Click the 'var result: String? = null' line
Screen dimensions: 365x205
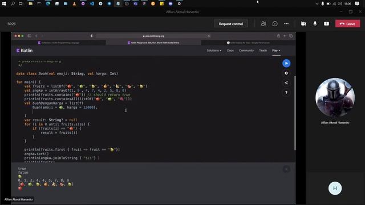point(51,120)
